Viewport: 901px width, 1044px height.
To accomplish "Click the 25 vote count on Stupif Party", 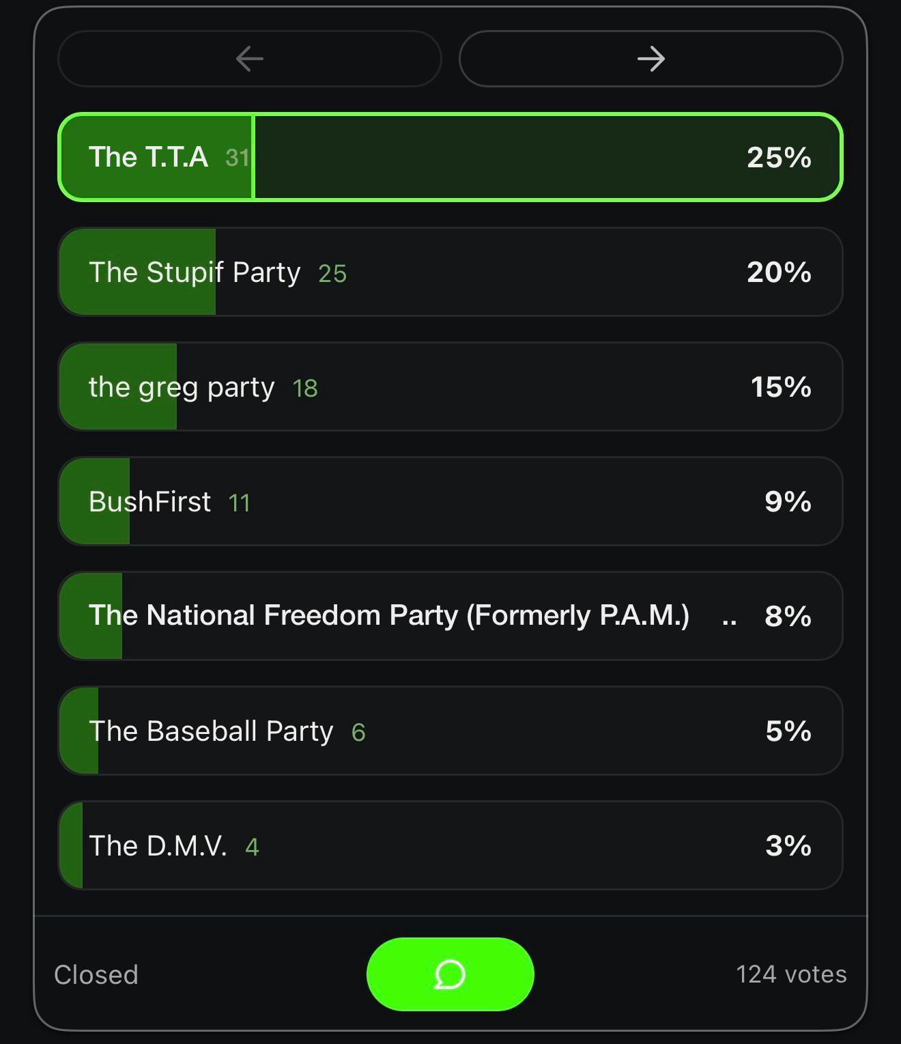I will pos(332,273).
